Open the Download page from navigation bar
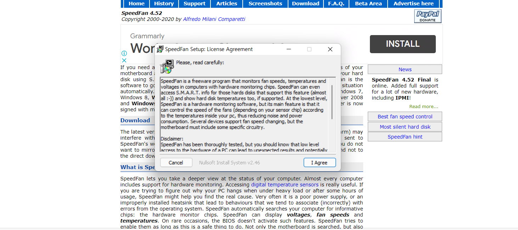518x230 pixels. [306, 4]
